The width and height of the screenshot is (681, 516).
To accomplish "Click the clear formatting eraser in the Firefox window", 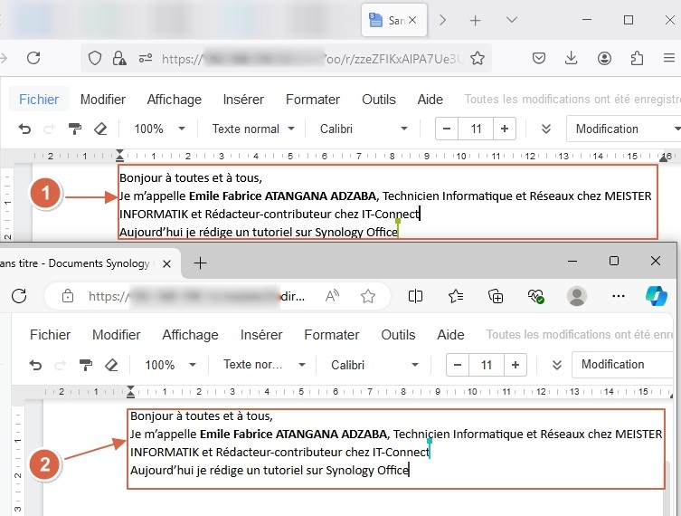I will point(100,129).
